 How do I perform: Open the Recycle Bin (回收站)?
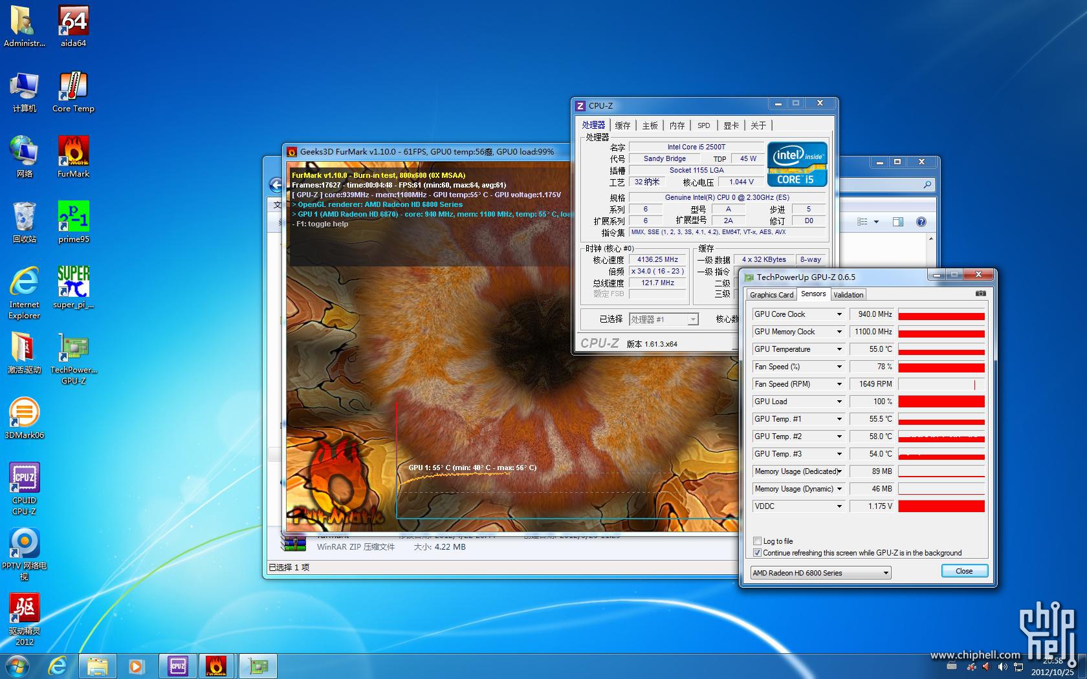(25, 222)
